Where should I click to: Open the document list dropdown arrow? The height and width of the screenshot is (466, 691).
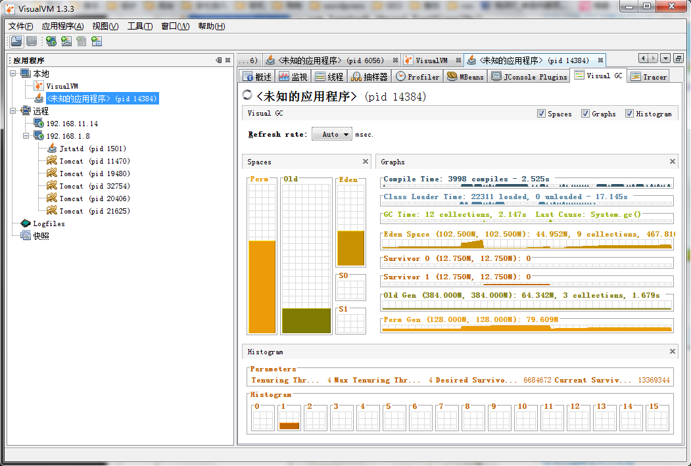click(x=666, y=58)
